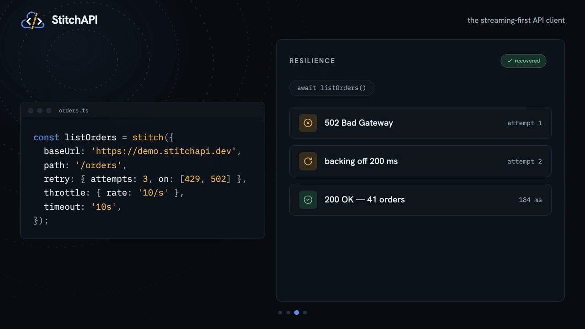Click the 'streaming-first API client' tagline
Viewport: 585px width, 329px height.
pyautogui.click(x=516, y=20)
